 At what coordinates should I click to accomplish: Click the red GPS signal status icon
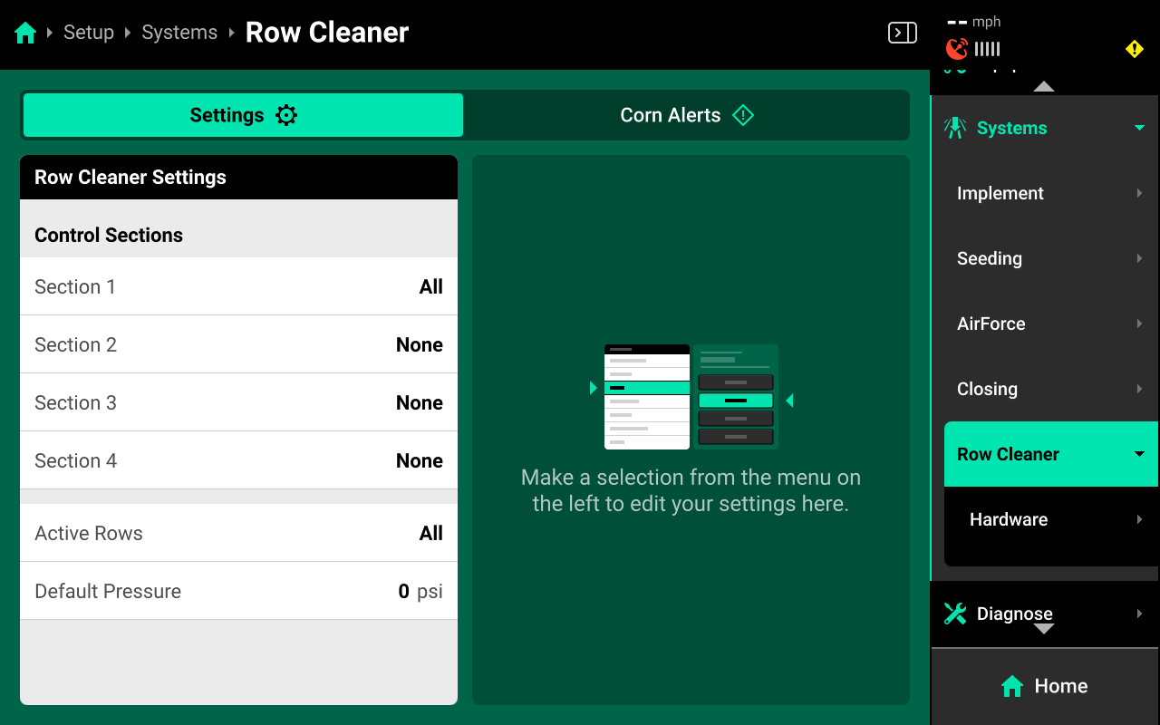pyautogui.click(x=956, y=49)
